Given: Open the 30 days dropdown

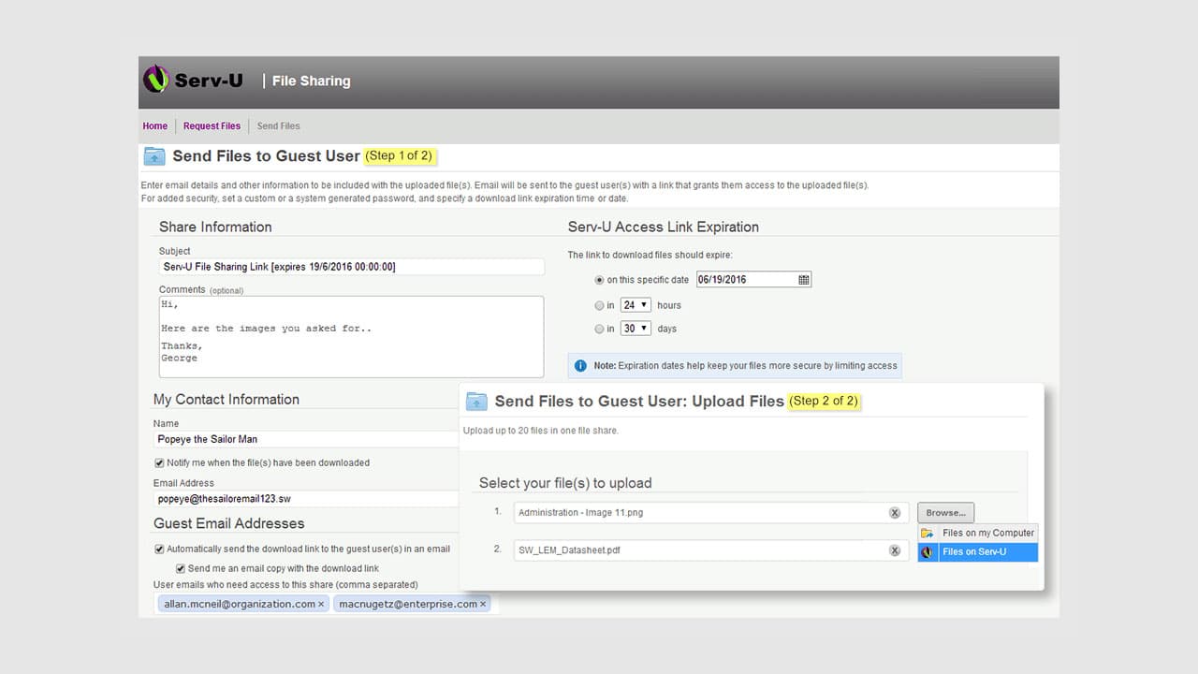Looking at the screenshot, I should click(x=636, y=329).
